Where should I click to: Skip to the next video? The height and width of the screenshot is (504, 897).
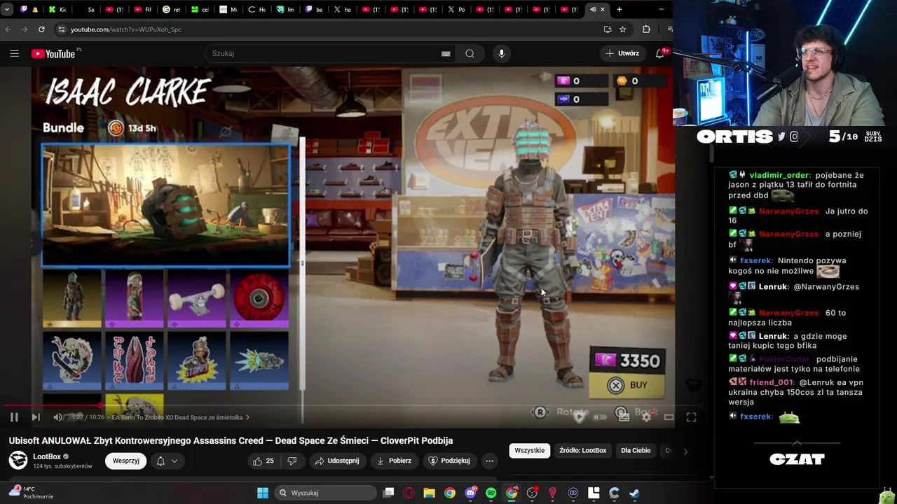[x=36, y=417]
